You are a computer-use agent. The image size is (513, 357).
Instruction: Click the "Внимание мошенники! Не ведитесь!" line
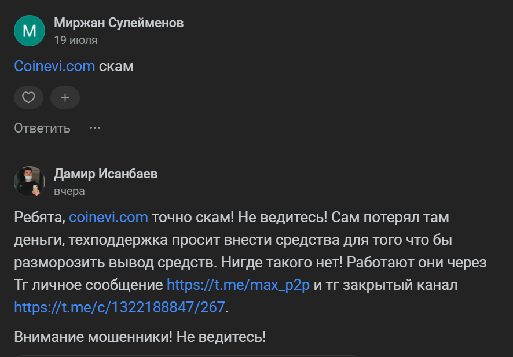pos(140,337)
